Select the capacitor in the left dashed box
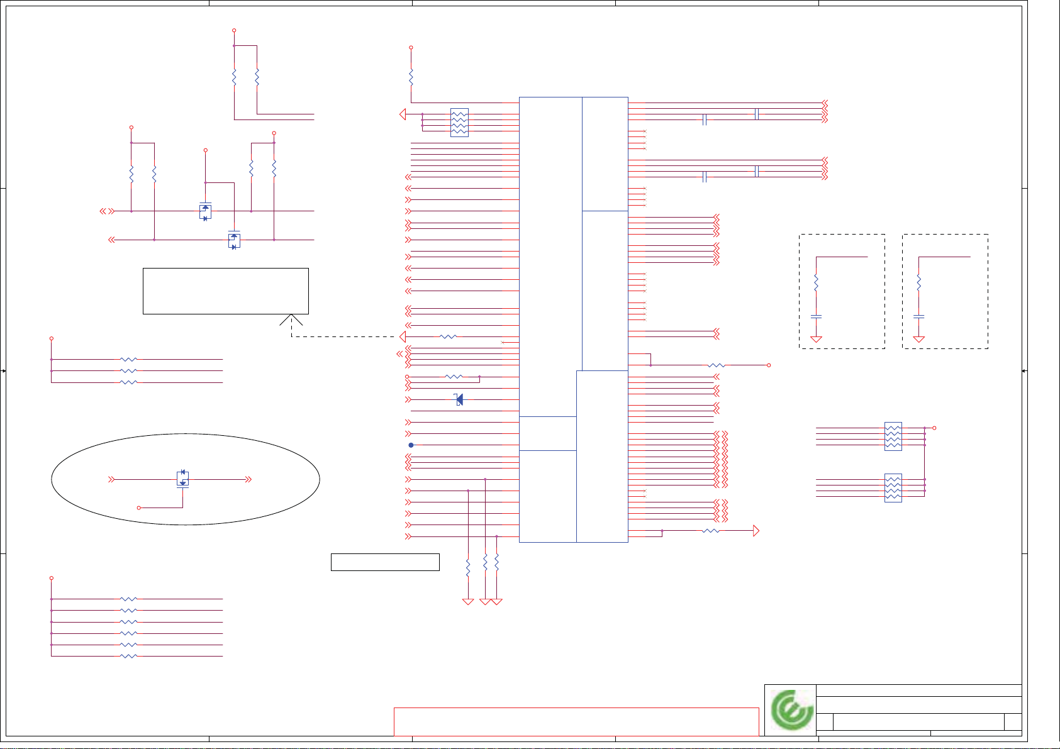The image size is (1060, 749). [816, 316]
